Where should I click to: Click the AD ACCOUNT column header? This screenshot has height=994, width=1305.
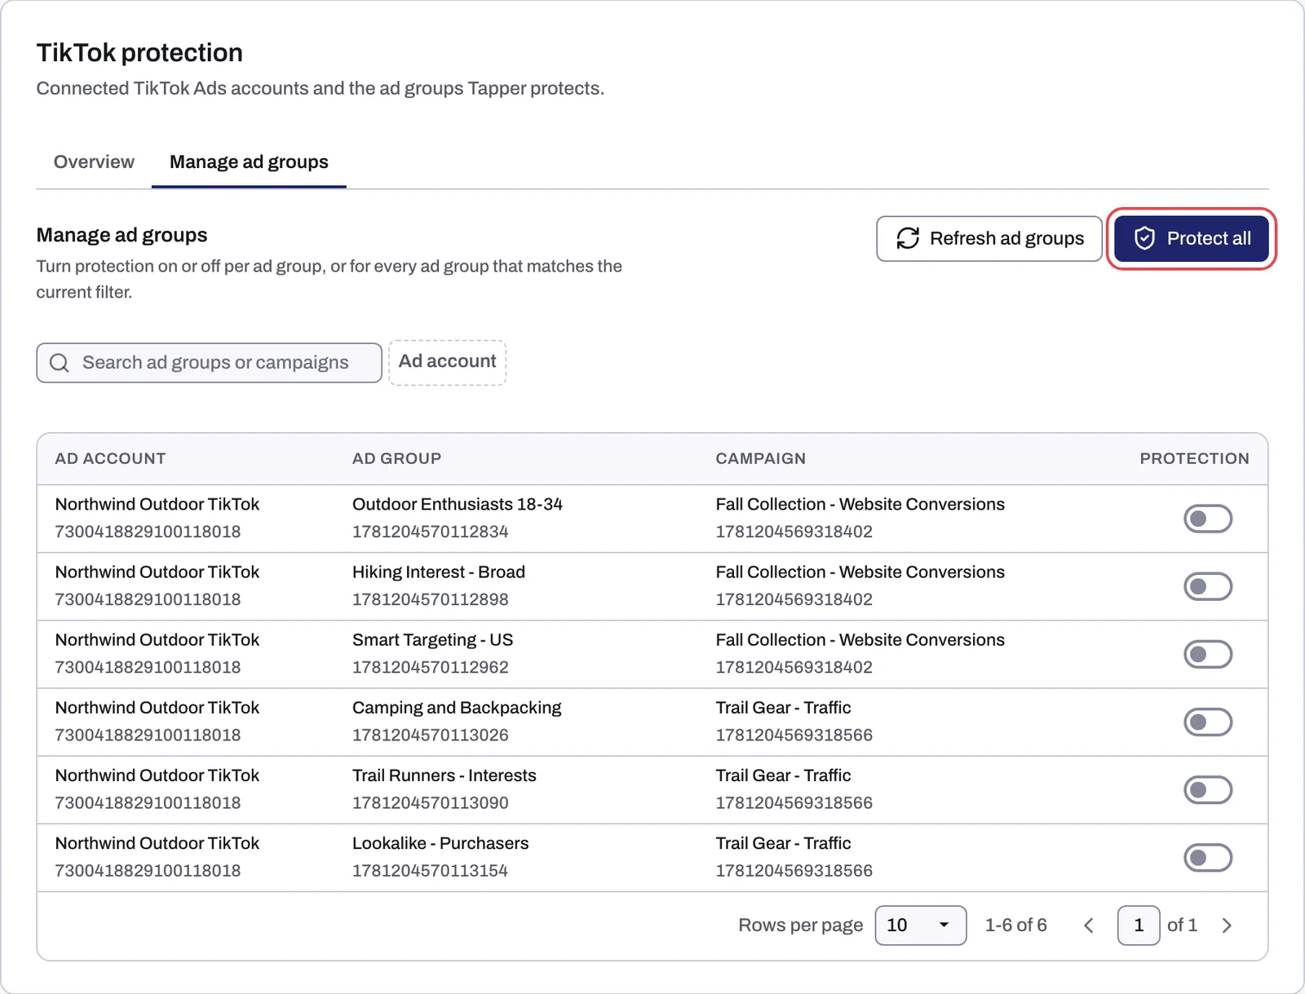click(110, 458)
